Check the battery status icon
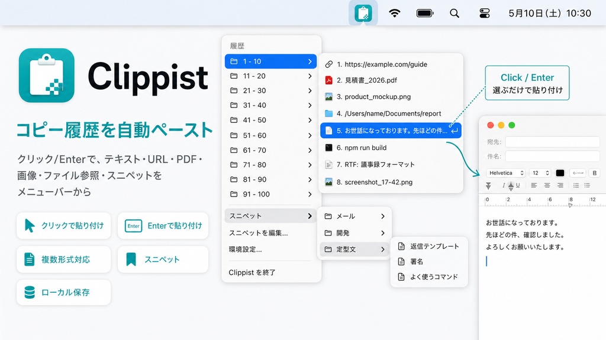Image resolution: width=606 pixels, height=340 pixels. click(425, 13)
